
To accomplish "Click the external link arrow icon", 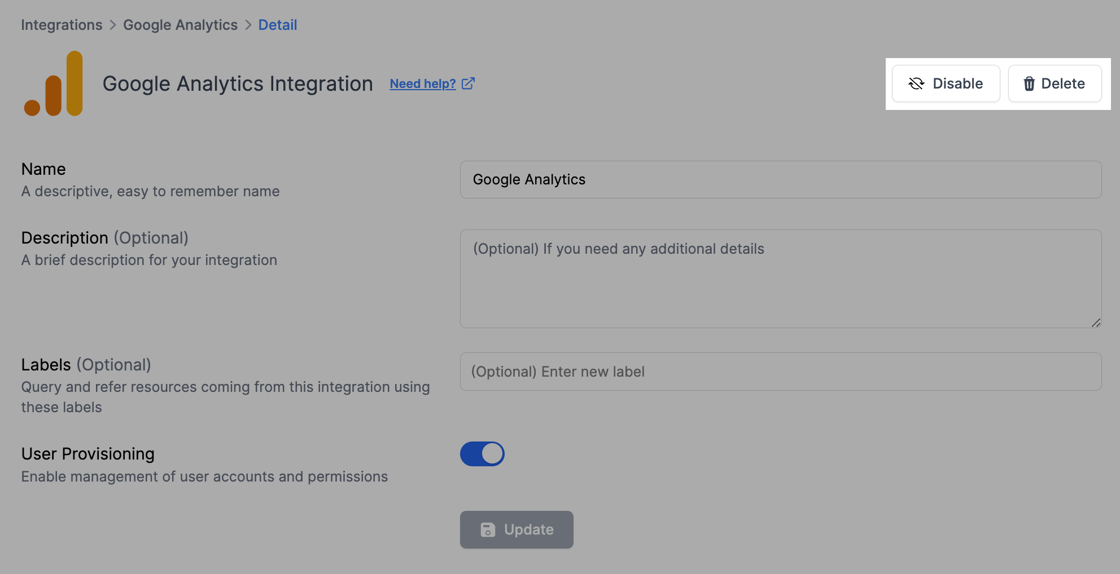I will 468,83.
